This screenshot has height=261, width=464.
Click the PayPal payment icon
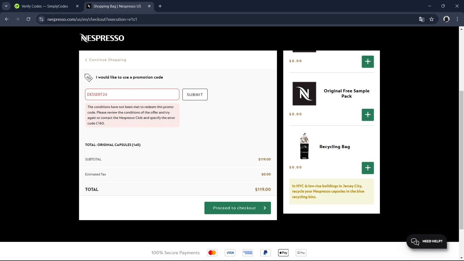pyautogui.click(x=265, y=253)
